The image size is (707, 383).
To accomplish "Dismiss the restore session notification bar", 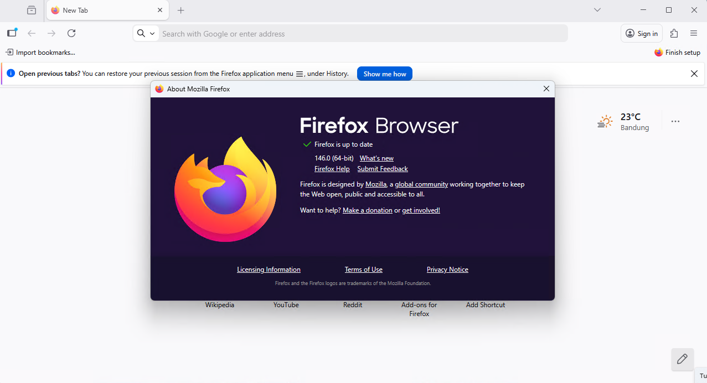I will [694, 74].
